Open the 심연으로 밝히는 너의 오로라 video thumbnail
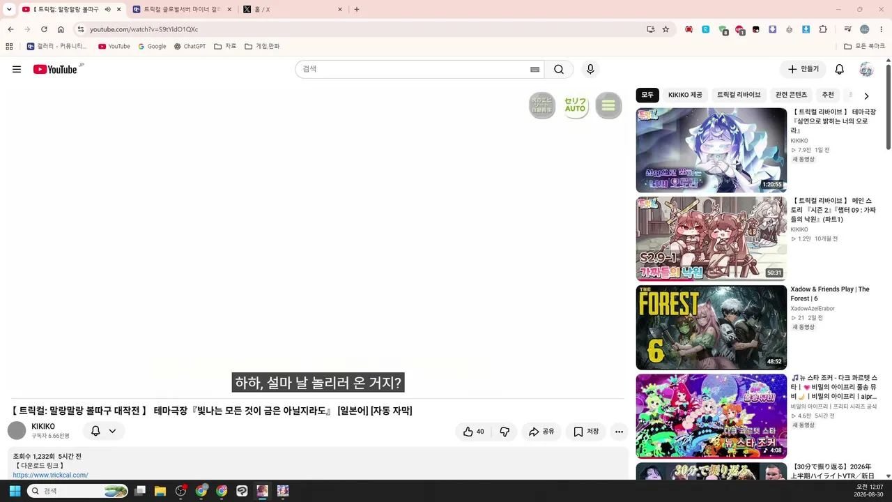This screenshot has height=502, width=892. (x=712, y=150)
